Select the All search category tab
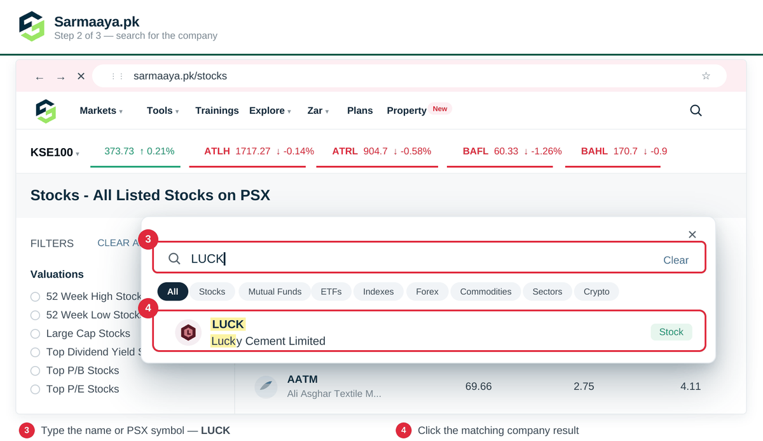Image resolution: width=763 pixels, height=441 pixels. [x=173, y=292]
